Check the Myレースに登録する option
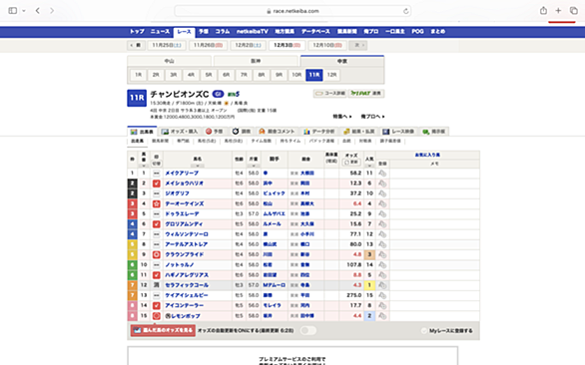This screenshot has width=585, height=365. 424,331
